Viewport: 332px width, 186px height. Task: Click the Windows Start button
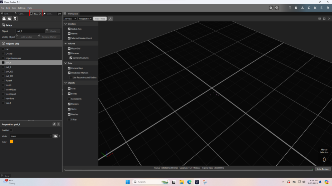click(128, 182)
